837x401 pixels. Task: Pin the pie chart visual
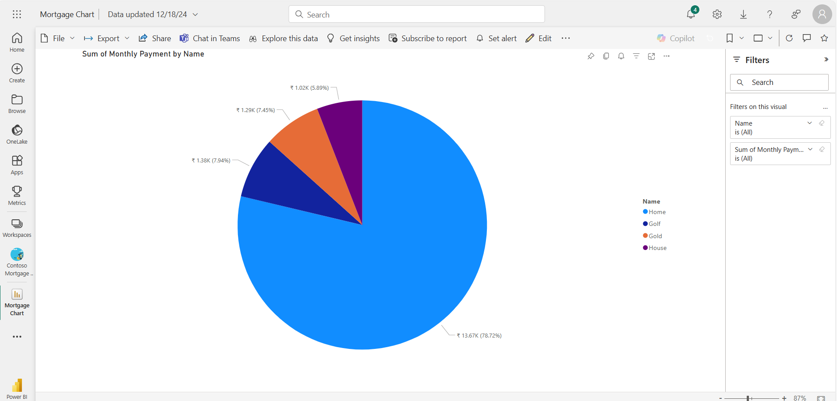point(591,56)
